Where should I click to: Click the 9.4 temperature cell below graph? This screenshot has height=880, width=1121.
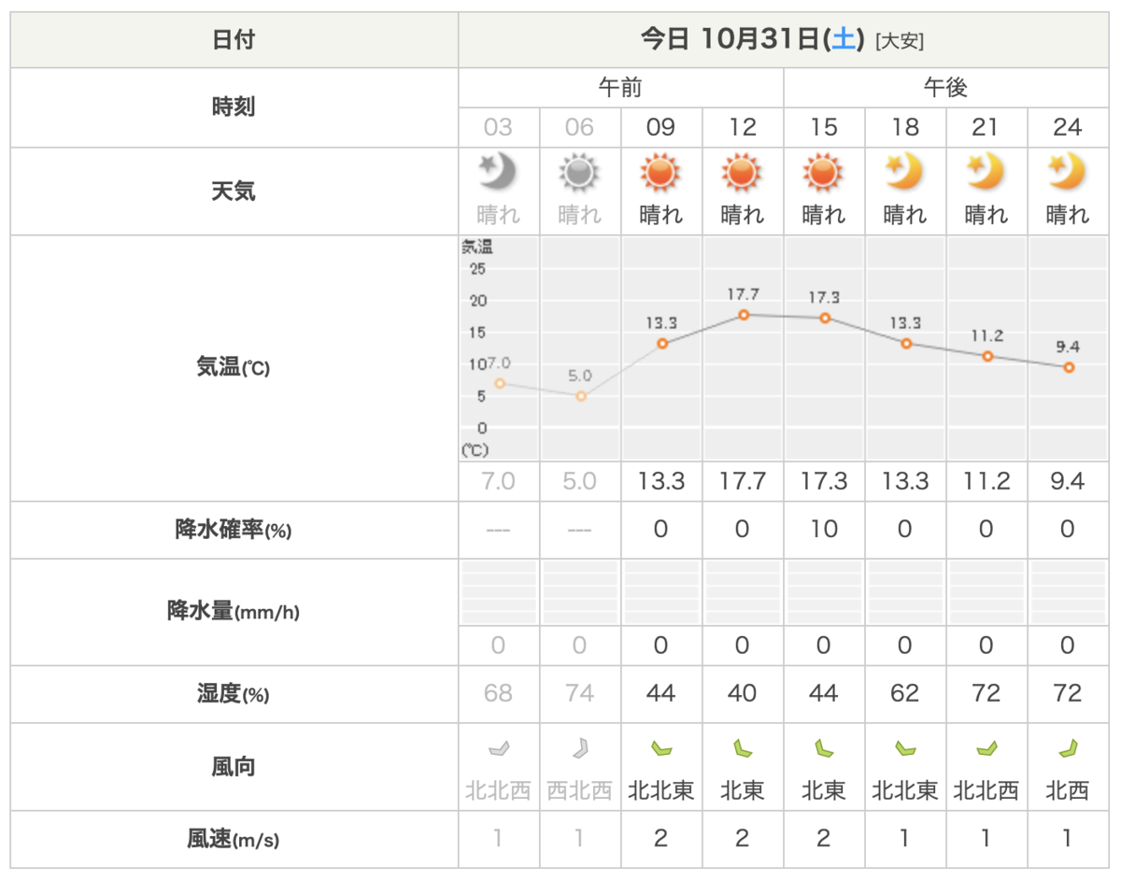tap(1067, 481)
